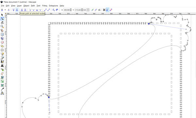Make selected segments straight lines

(x=45, y=10)
